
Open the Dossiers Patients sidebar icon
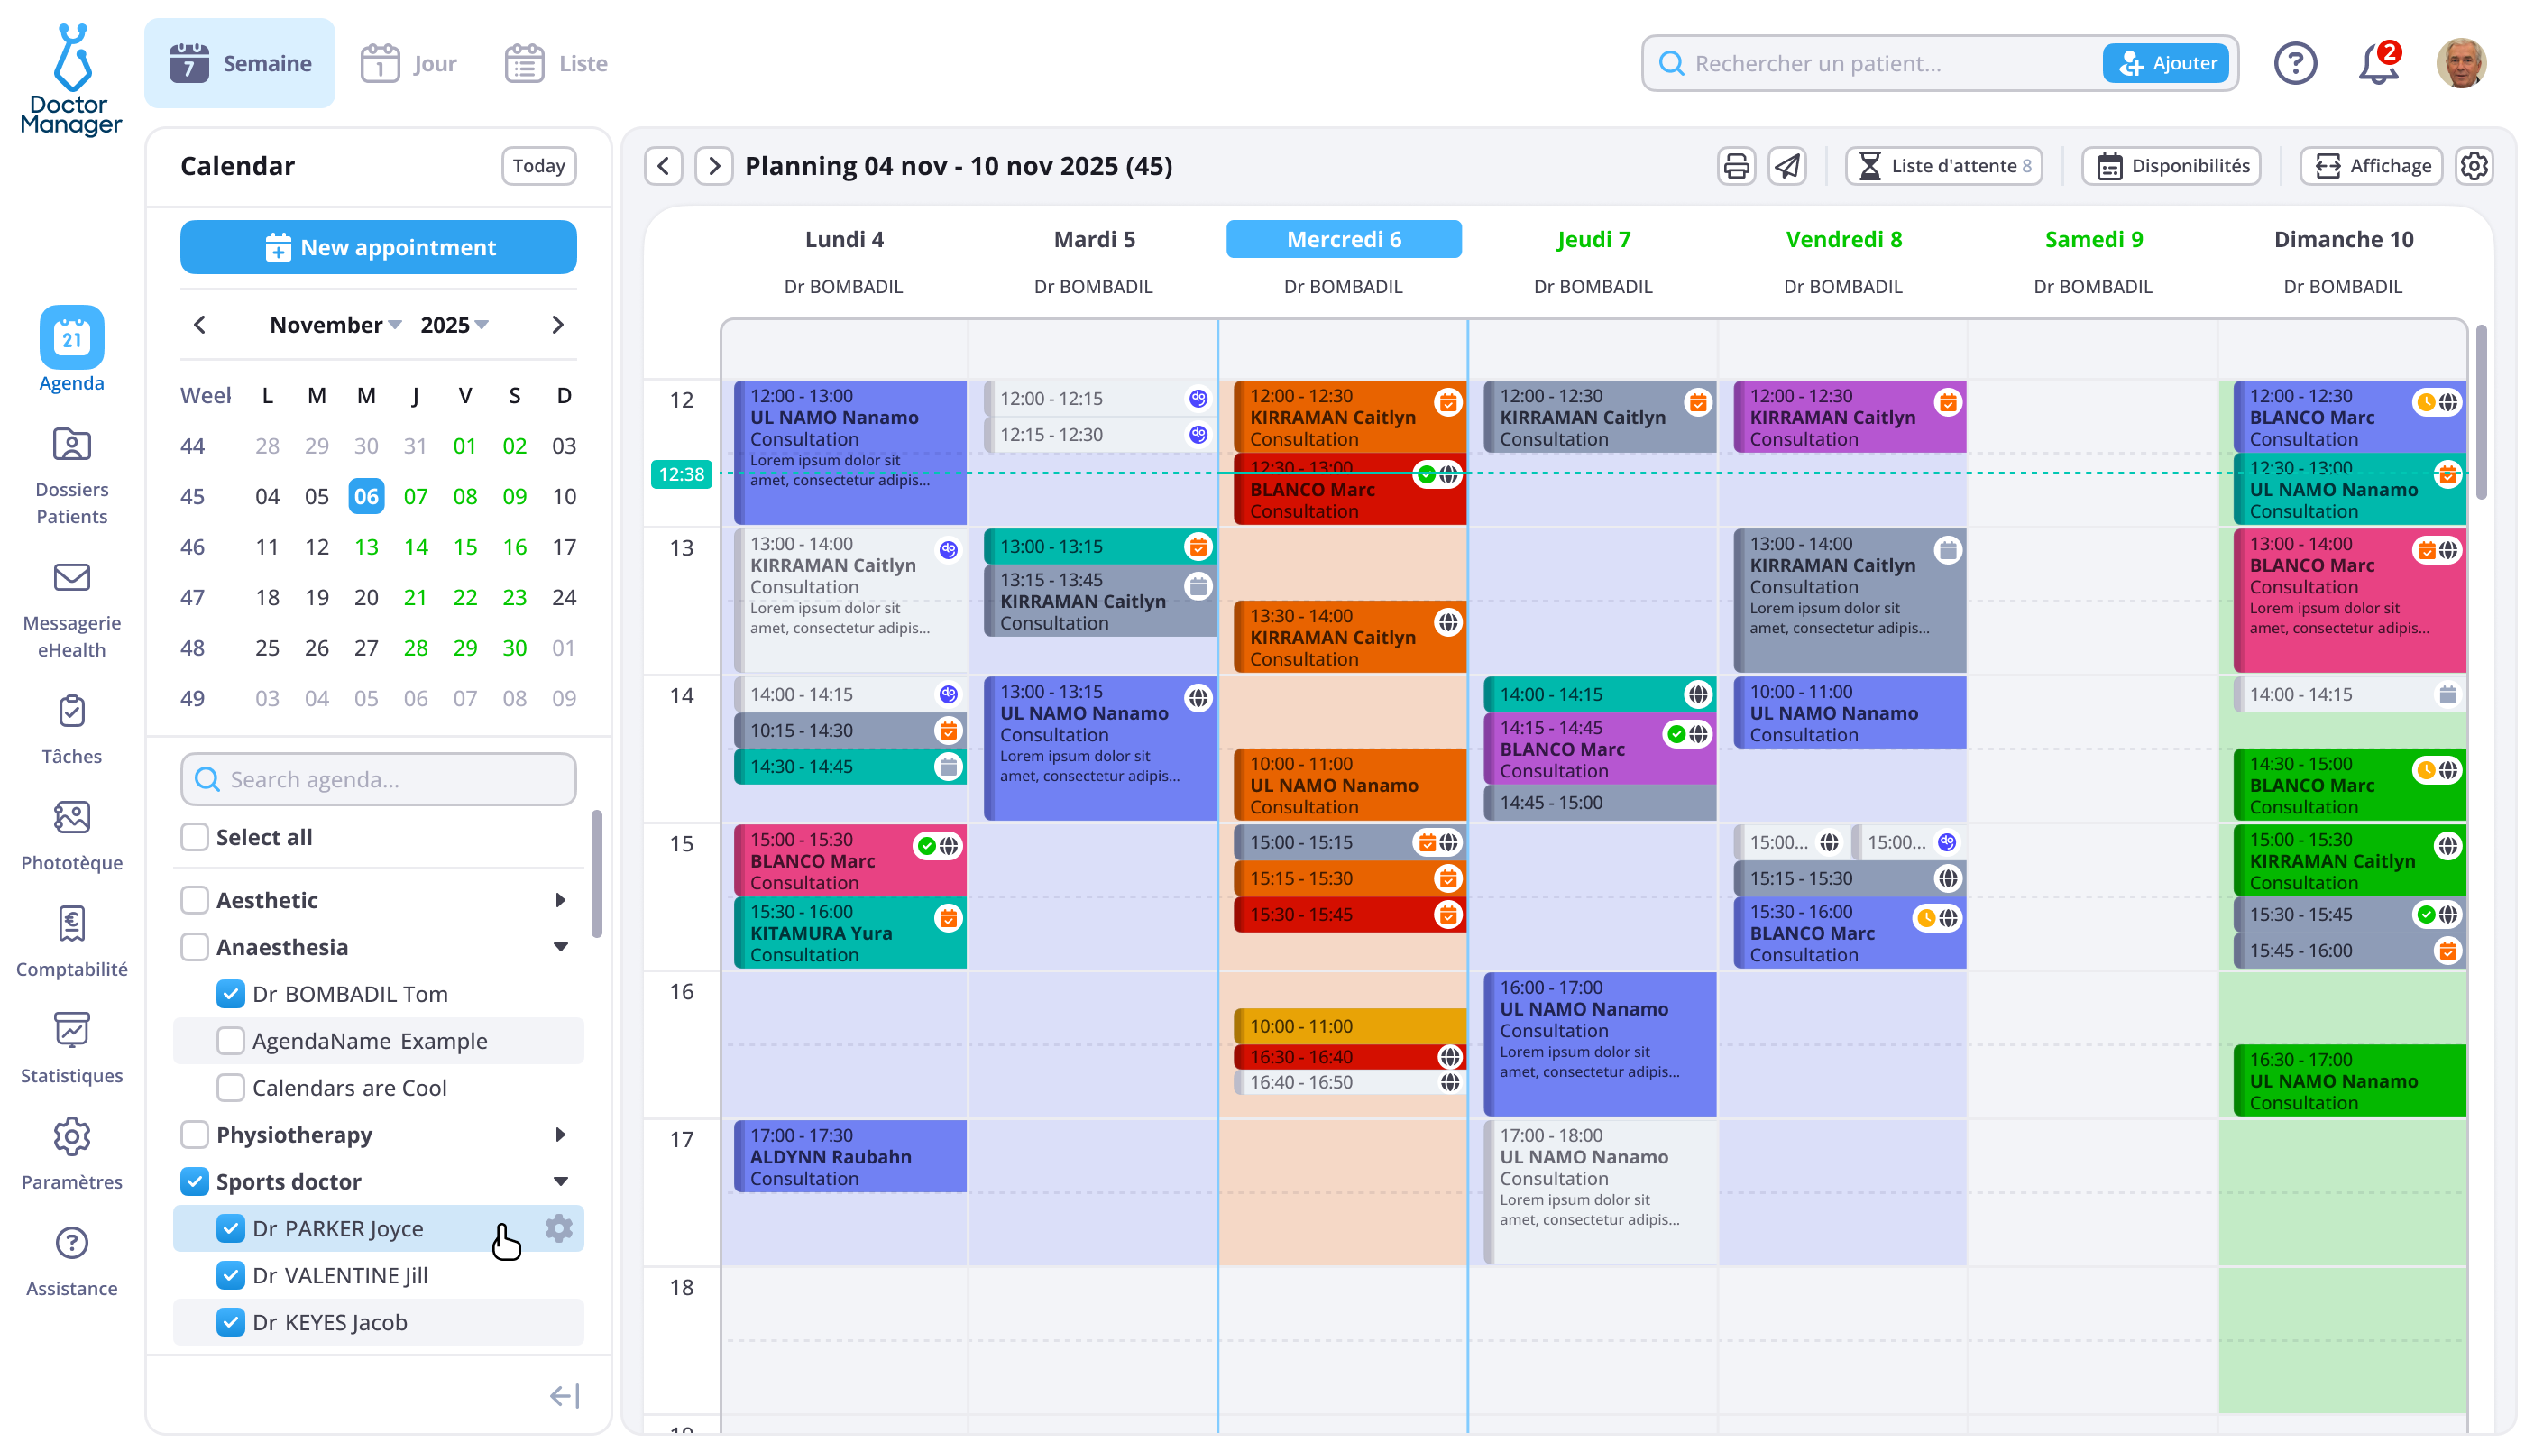point(71,446)
